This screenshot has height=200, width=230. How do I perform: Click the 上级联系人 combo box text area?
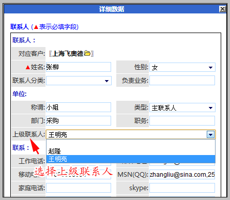(126, 134)
